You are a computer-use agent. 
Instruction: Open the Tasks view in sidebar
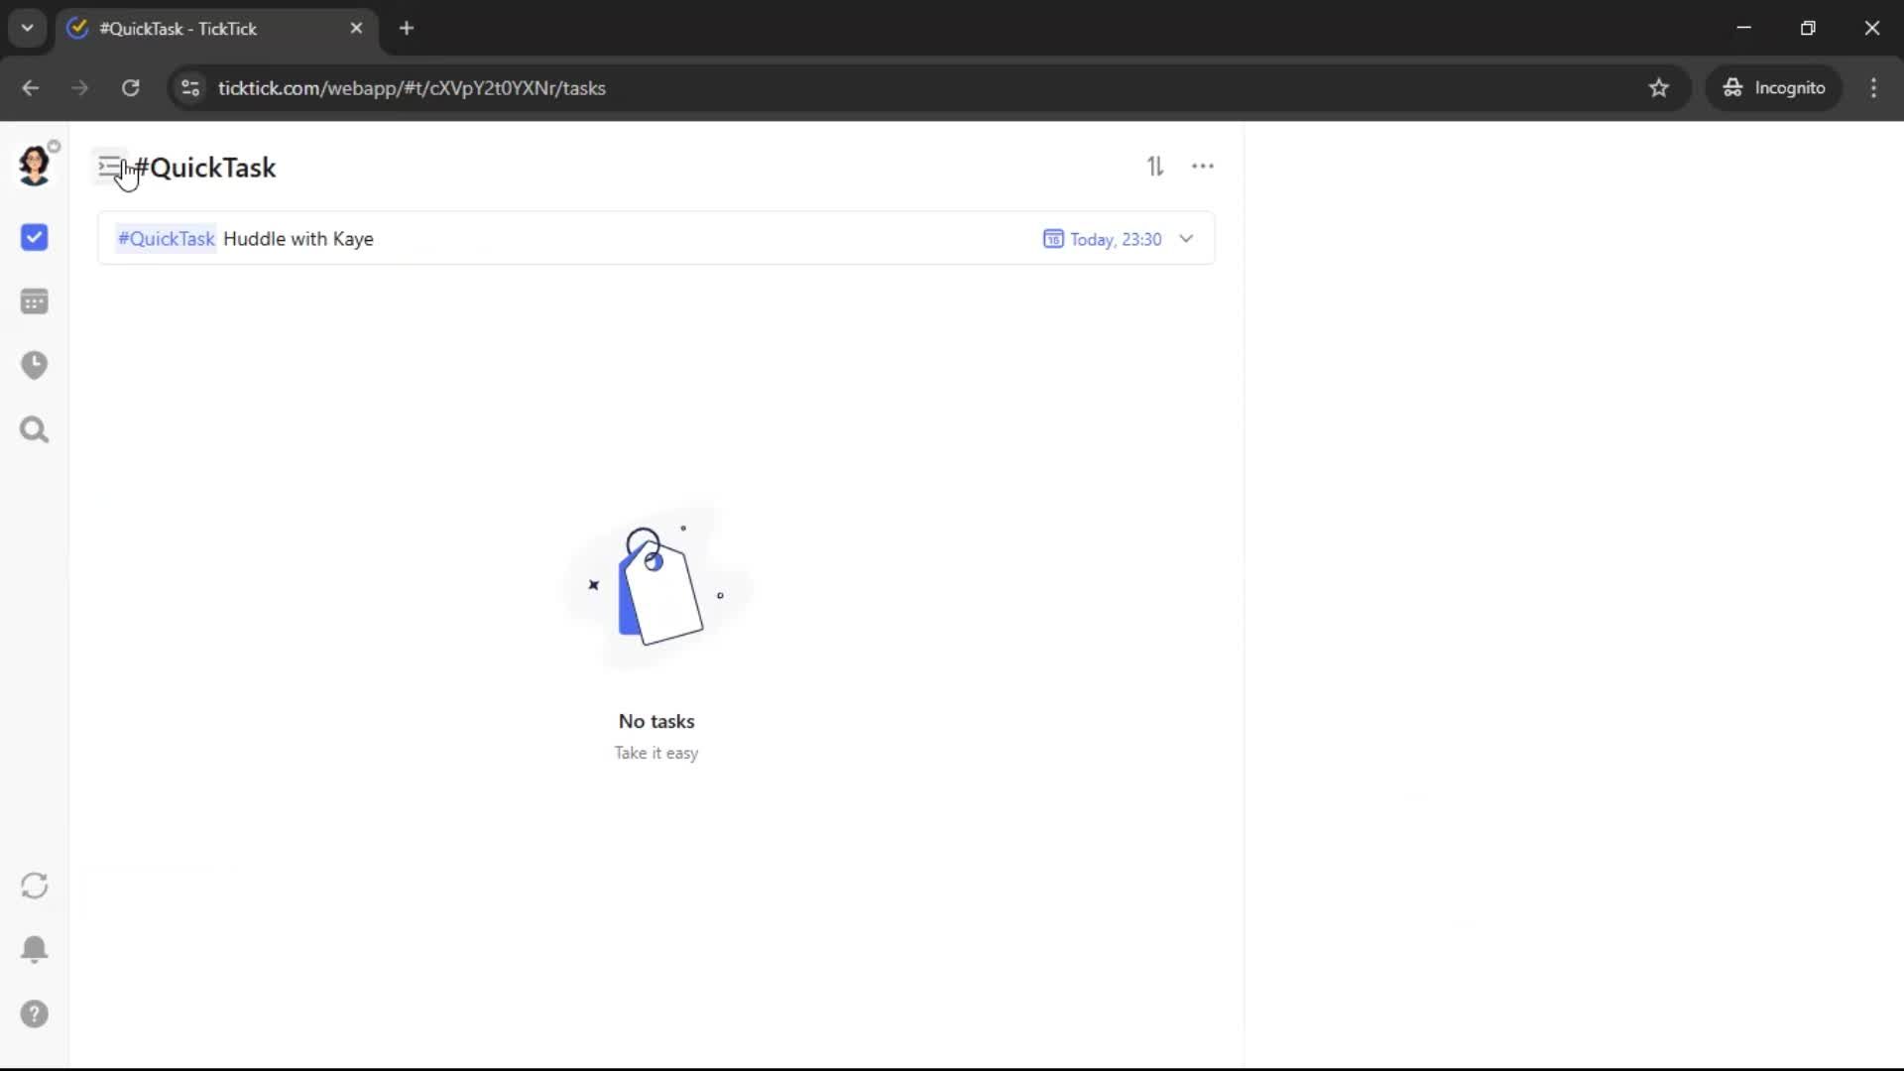click(x=34, y=238)
